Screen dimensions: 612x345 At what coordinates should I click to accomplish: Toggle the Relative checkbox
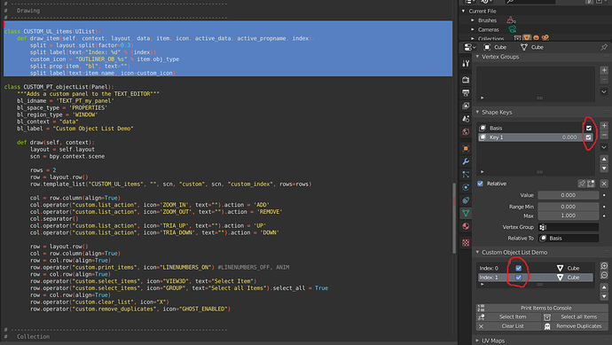tap(481, 184)
